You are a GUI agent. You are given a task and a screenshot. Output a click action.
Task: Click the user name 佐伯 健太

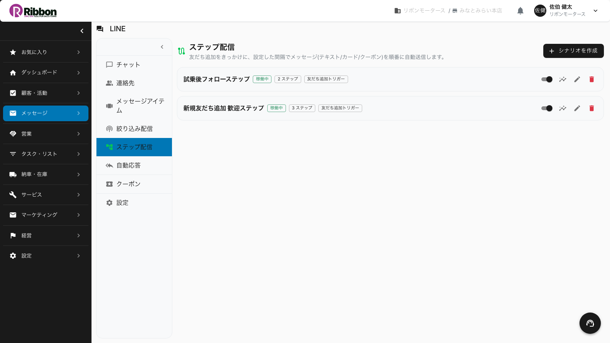click(x=561, y=7)
